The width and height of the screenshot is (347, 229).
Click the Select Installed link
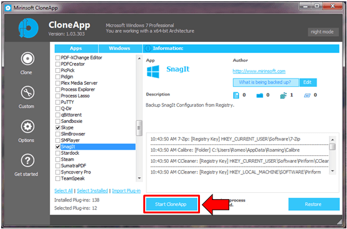pos(92,191)
